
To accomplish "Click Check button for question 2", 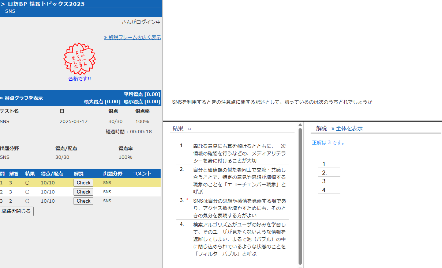I will click(83, 192).
